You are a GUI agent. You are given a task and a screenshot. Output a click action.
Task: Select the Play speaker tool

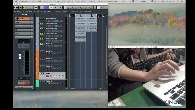point(89,8)
